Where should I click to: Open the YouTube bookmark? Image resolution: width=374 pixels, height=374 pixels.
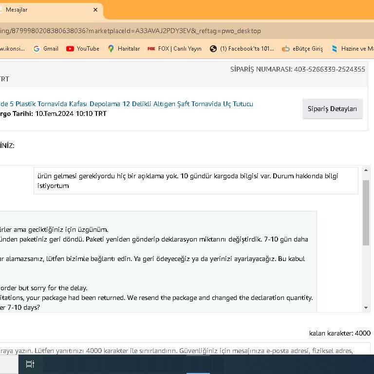coord(83,49)
